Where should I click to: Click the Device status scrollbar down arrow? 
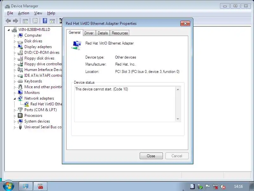(178, 119)
